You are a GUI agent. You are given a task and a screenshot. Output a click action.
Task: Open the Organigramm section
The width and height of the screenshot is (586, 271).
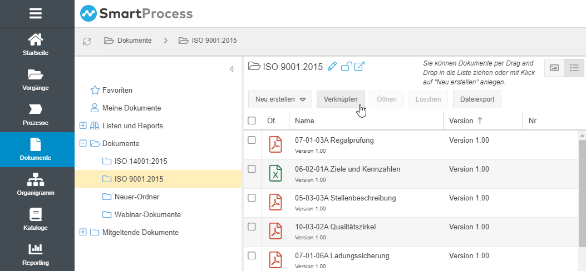pos(37,184)
